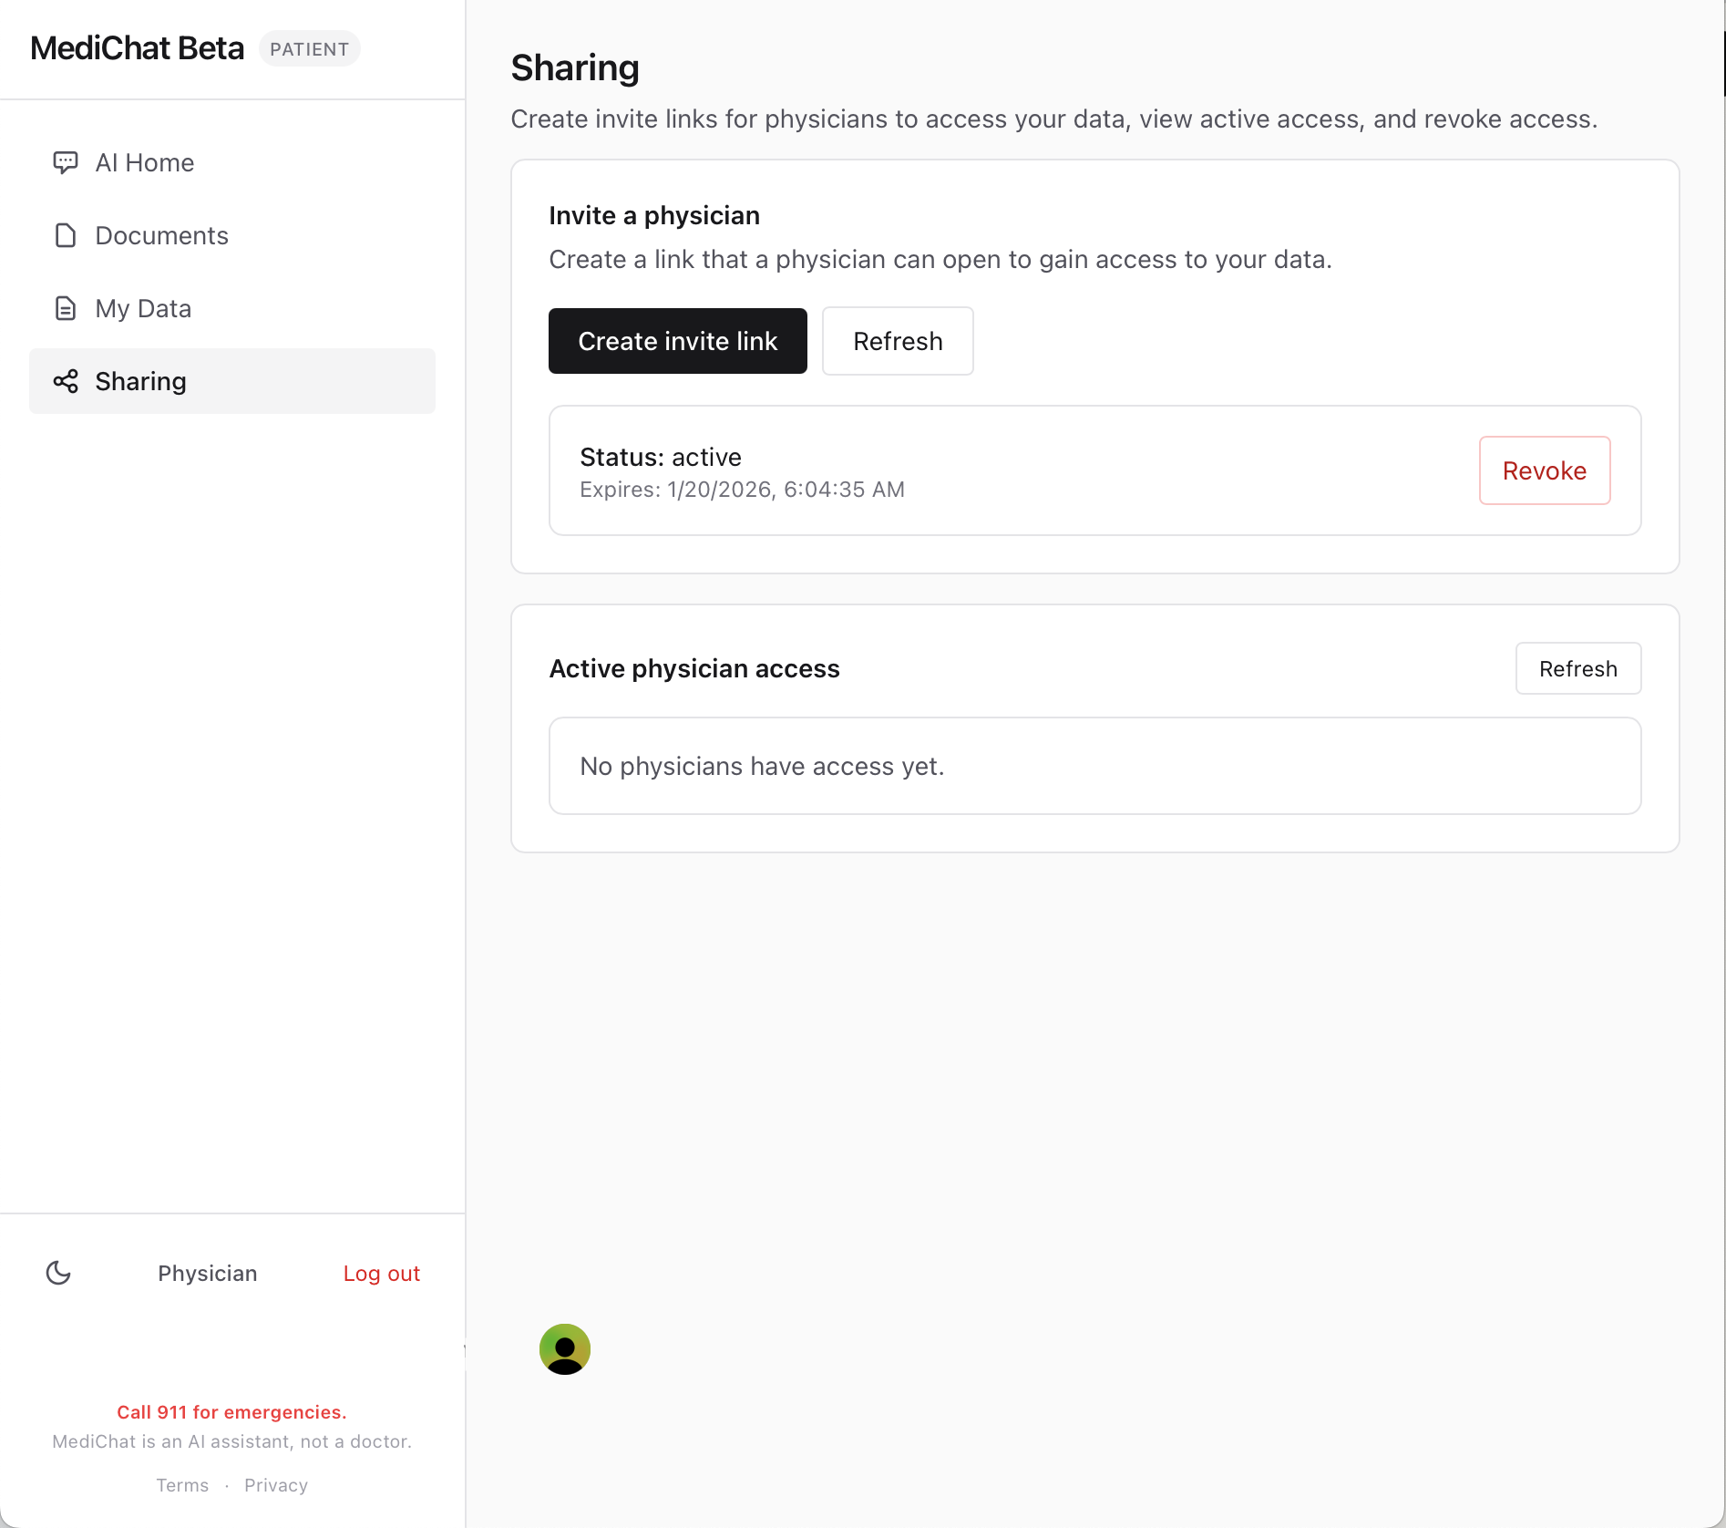1726x1528 pixels.
Task: Click the Documents file icon
Action: [65, 235]
